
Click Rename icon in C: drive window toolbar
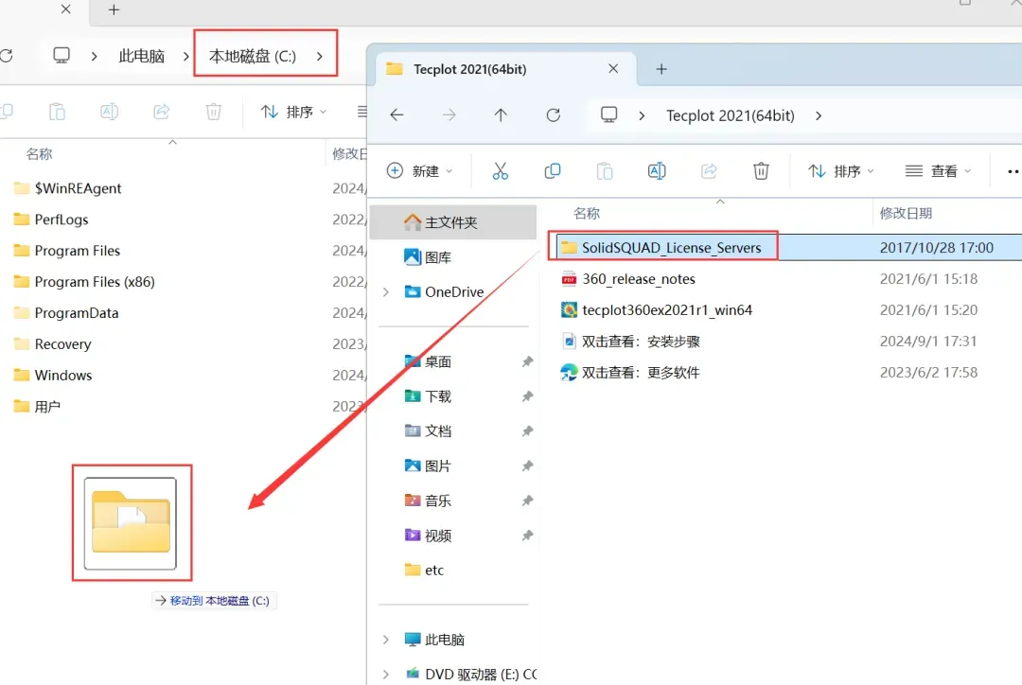(109, 112)
